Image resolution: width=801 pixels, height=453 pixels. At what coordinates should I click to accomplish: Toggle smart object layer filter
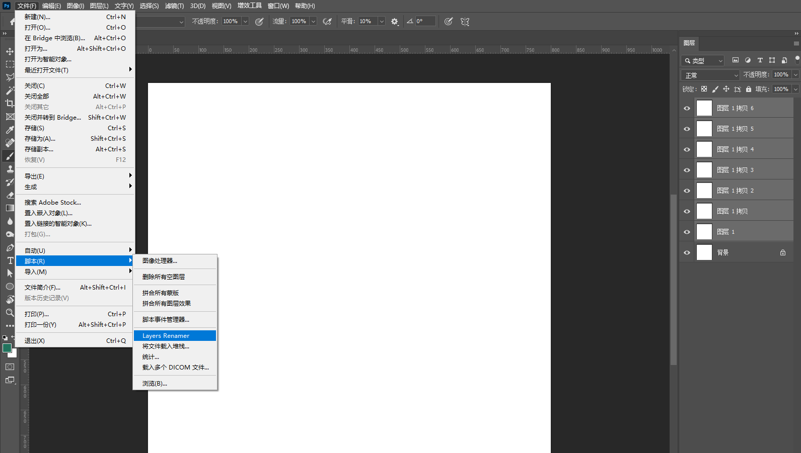[x=784, y=60]
